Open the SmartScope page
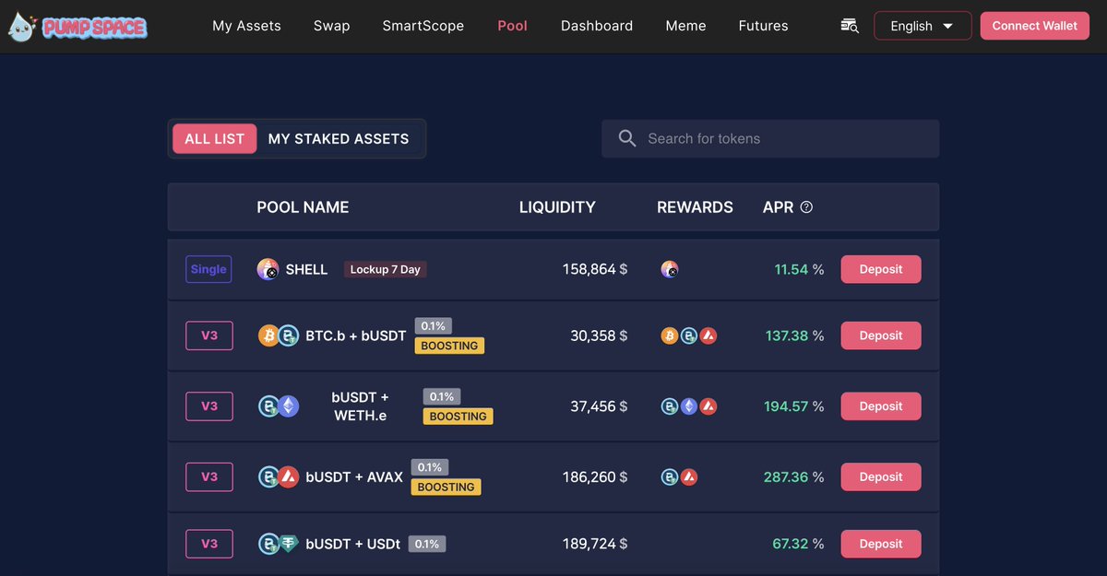The height and width of the screenshot is (576, 1107). (423, 26)
